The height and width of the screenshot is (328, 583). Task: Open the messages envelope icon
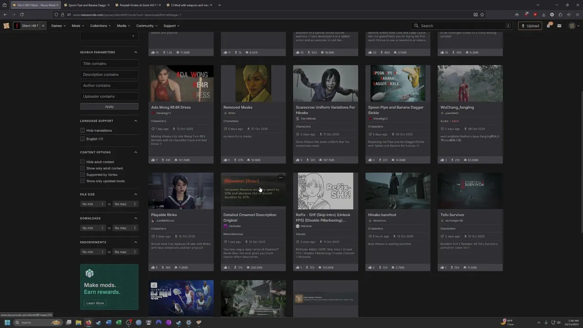(x=559, y=26)
